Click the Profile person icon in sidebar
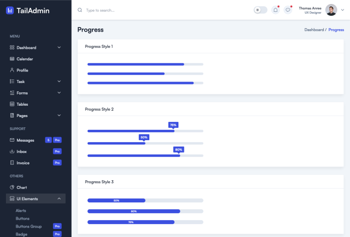The width and height of the screenshot is (350, 237). (x=12, y=70)
